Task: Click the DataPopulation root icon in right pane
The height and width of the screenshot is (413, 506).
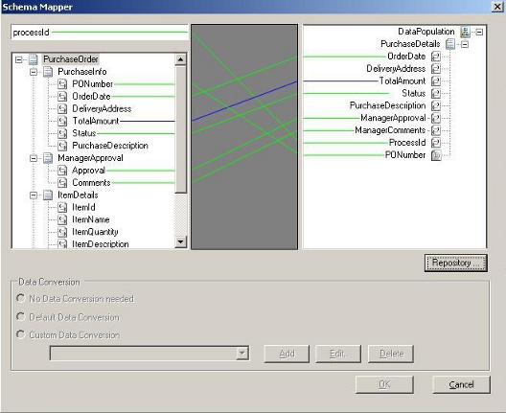Action: pyautogui.click(x=465, y=32)
